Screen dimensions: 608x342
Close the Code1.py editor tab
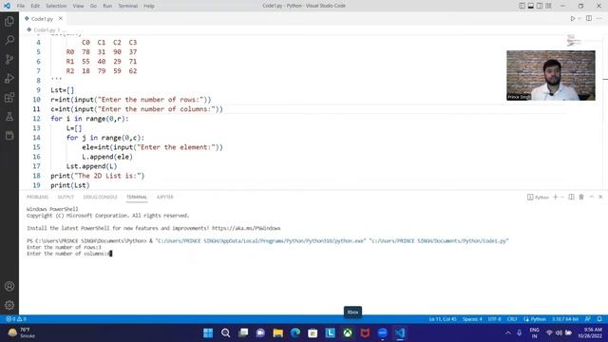[61, 19]
